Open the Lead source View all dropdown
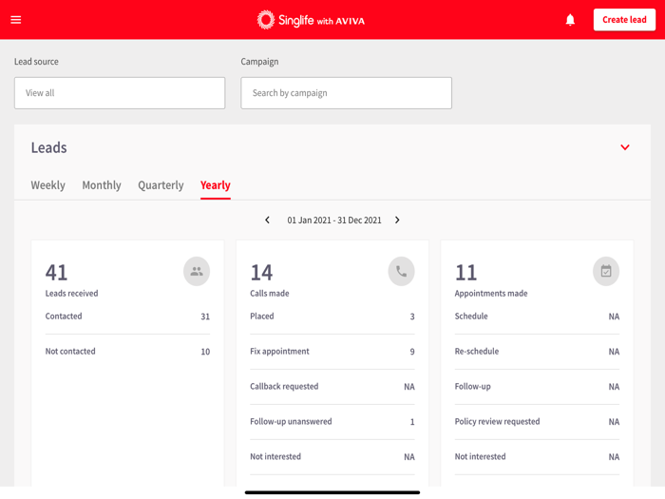This screenshot has width=665, height=499. coord(120,93)
